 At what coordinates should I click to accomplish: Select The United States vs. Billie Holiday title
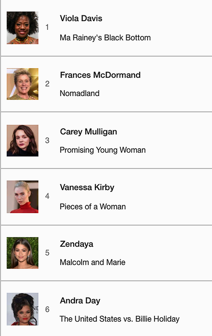120,319
